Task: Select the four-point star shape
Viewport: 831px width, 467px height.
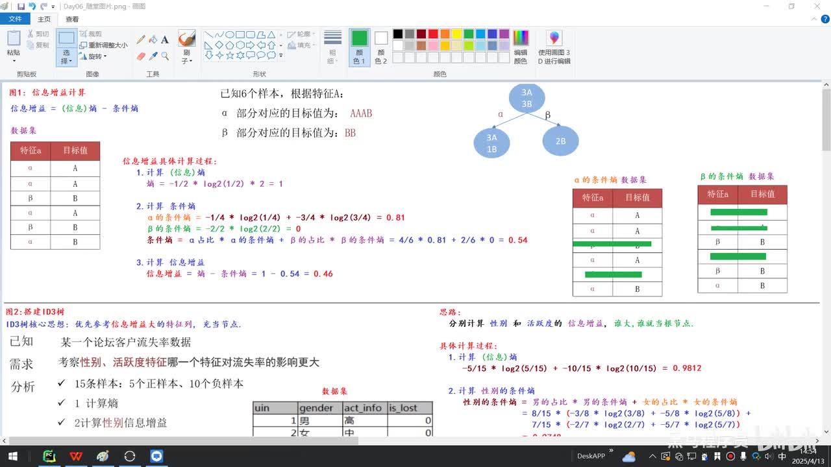Action: [x=219, y=55]
